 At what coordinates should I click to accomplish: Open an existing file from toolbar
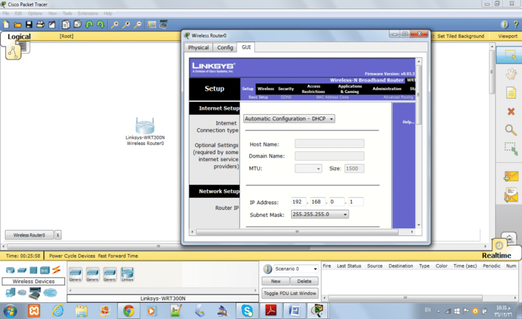tap(18, 25)
